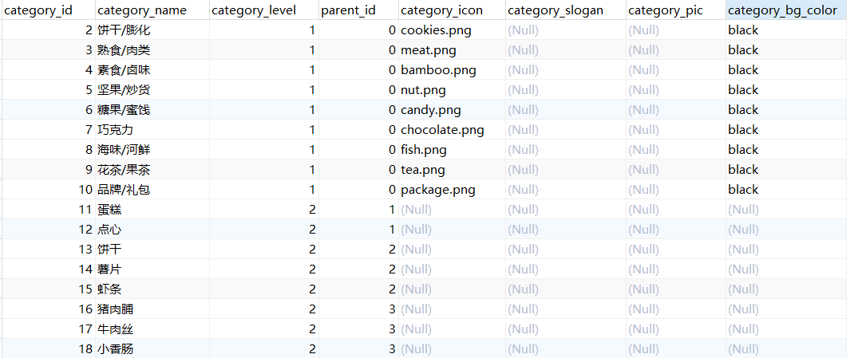
Task: Select the highlighted category_bg_color column header
Action: click(788, 10)
